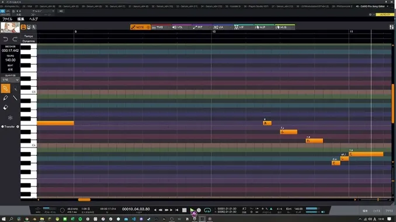
Task: Click the Windows taskbar search icon
Action: (x=11, y=219)
